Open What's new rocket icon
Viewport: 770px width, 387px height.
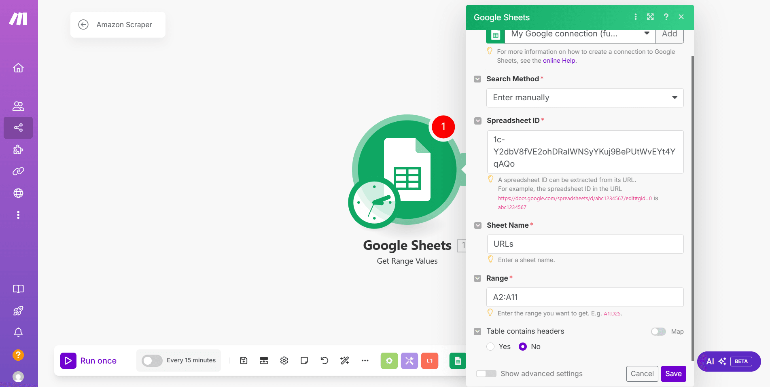(18, 311)
